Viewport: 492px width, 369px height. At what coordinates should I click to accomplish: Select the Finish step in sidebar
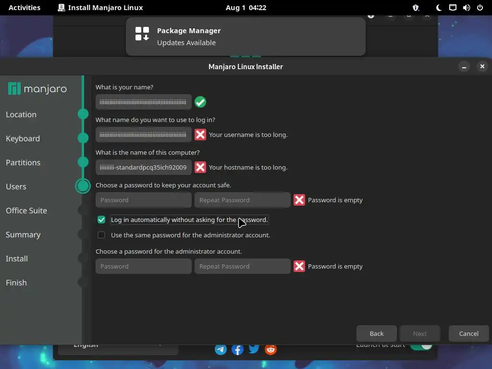click(x=16, y=283)
